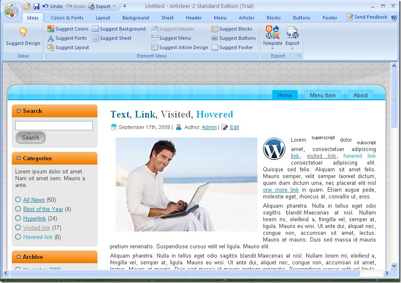
Task: Click the ribbon Export WordPress icon
Action: (x=292, y=33)
